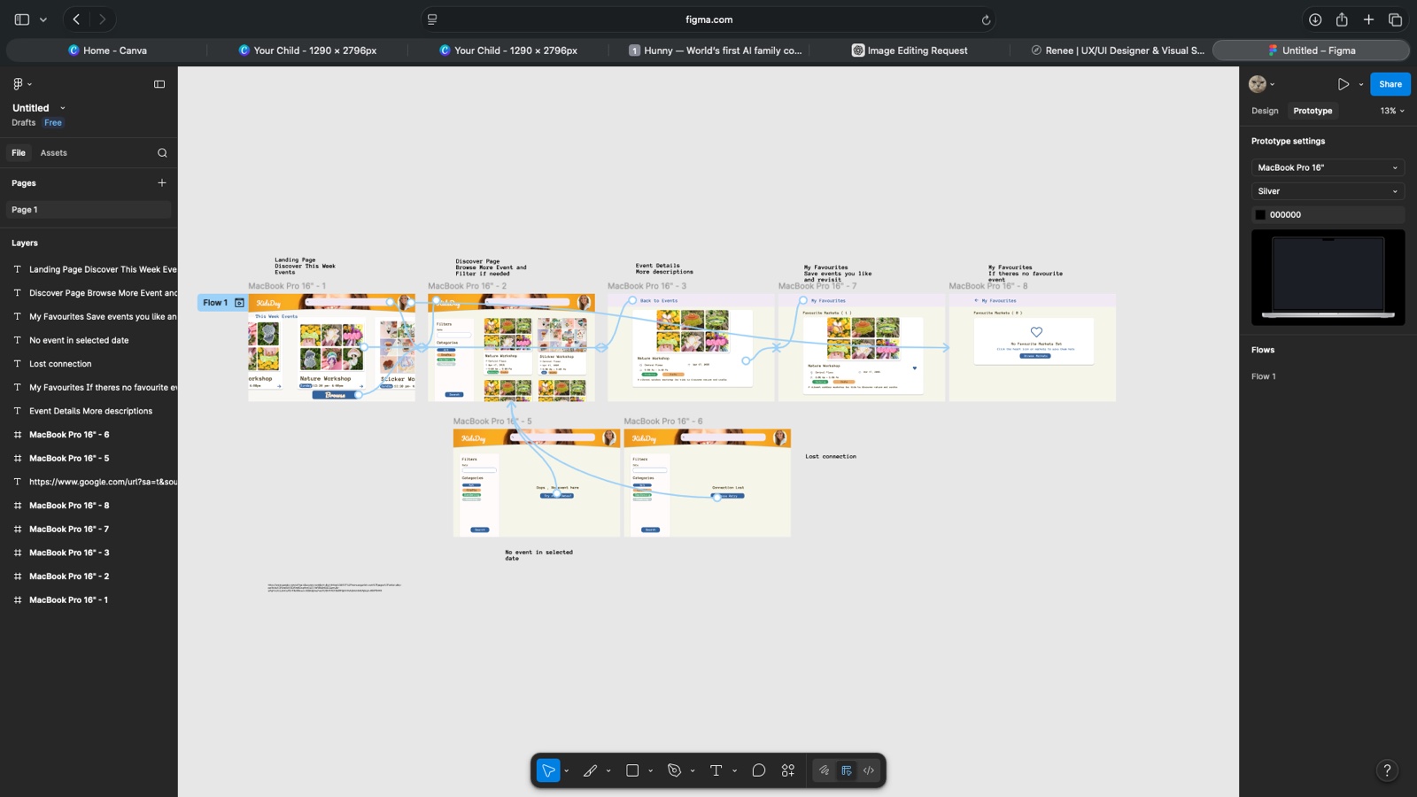Switch to the Prototype tab
Screen dimensions: 1417x797
[1312, 111]
